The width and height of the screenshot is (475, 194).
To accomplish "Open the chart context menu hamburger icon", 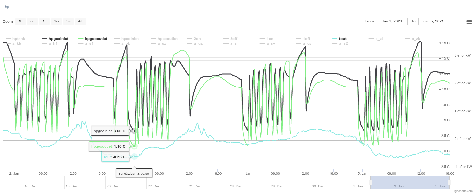I will coord(469,21).
